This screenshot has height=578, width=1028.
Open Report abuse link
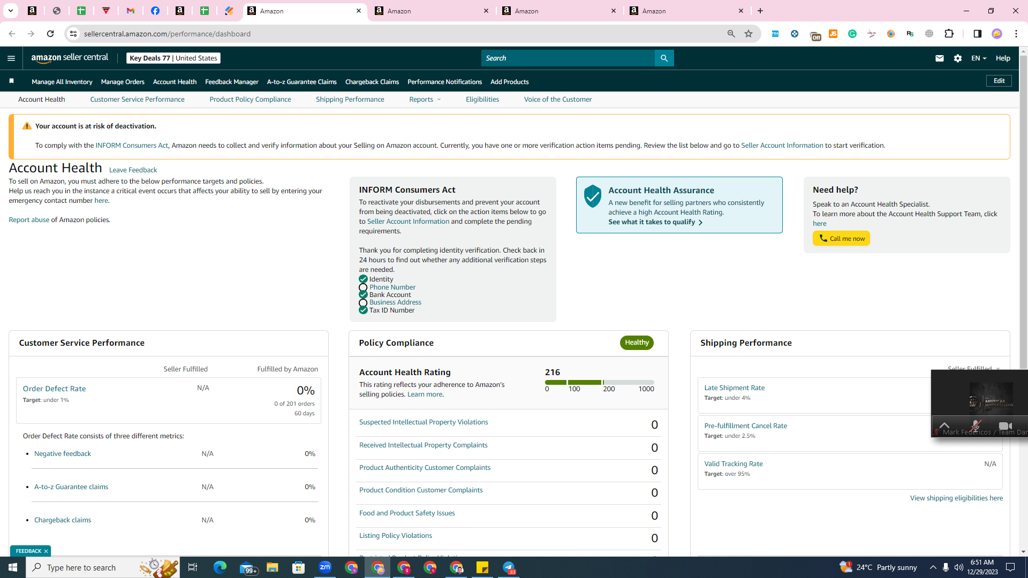(x=29, y=220)
